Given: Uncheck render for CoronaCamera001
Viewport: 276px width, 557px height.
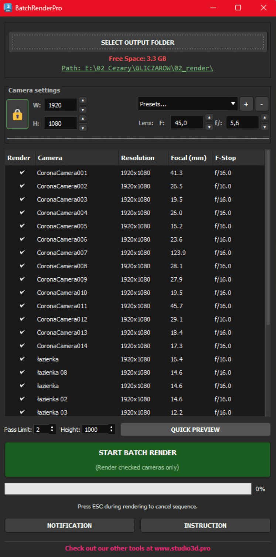Looking at the screenshot, I should coord(22,173).
